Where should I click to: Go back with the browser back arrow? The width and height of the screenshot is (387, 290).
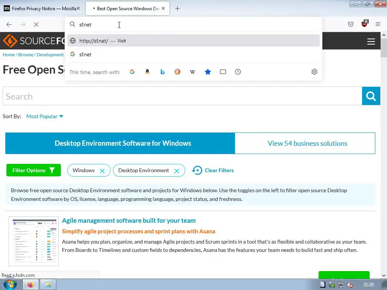[9, 25]
